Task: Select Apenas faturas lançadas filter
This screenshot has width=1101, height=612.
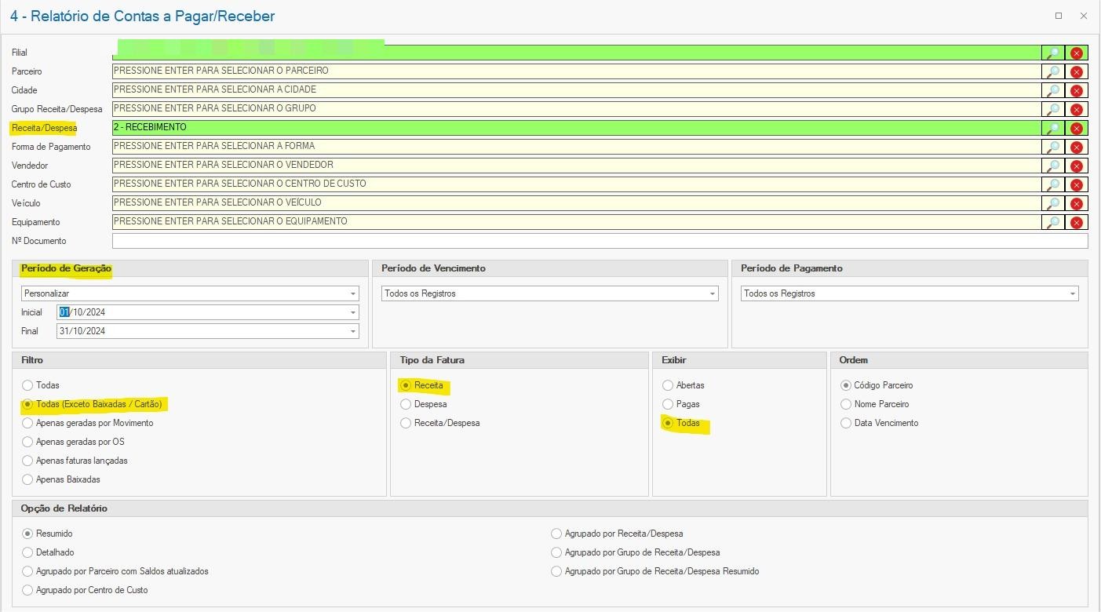Action: 27,461
